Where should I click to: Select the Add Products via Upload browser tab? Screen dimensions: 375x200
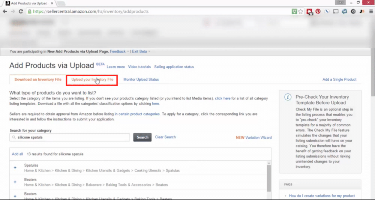pos(29,3)
